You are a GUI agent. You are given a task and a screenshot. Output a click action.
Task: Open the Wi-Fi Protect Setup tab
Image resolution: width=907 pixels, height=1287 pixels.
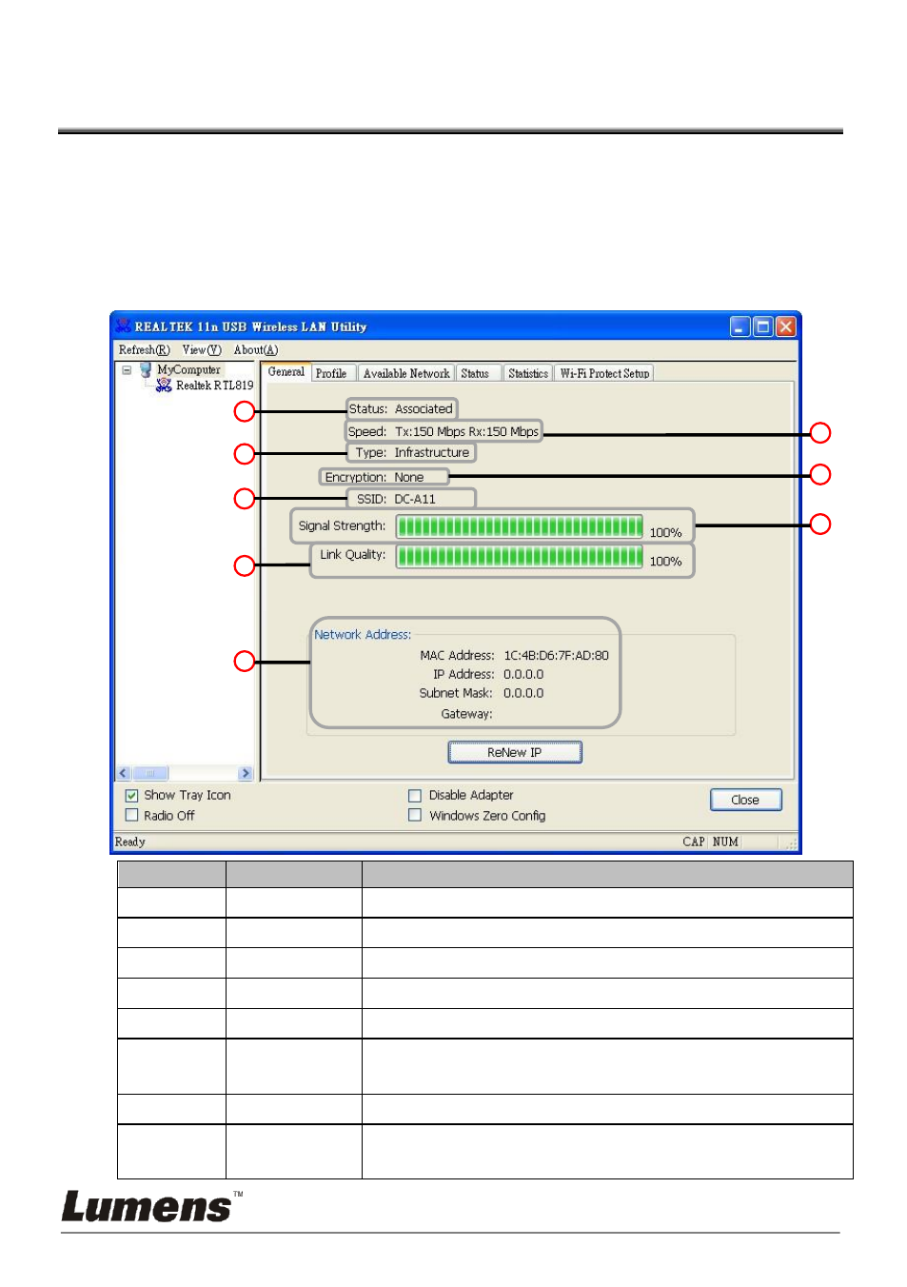(605, 374)
